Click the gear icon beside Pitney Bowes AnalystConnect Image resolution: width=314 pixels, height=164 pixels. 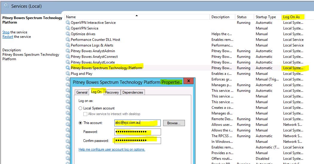68,57
